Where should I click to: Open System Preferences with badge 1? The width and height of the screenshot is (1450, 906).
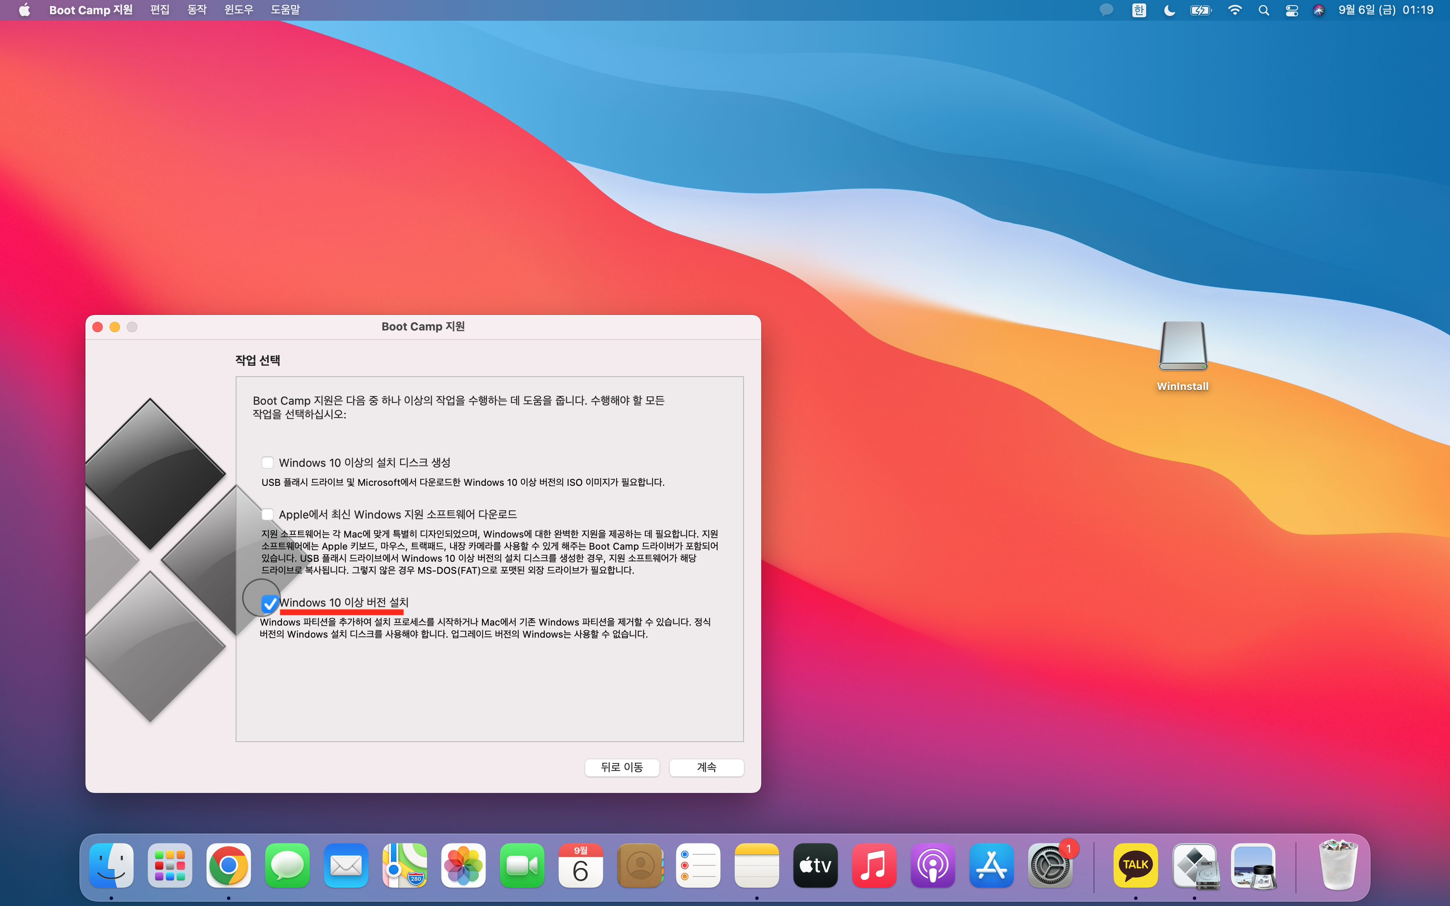1050,865
